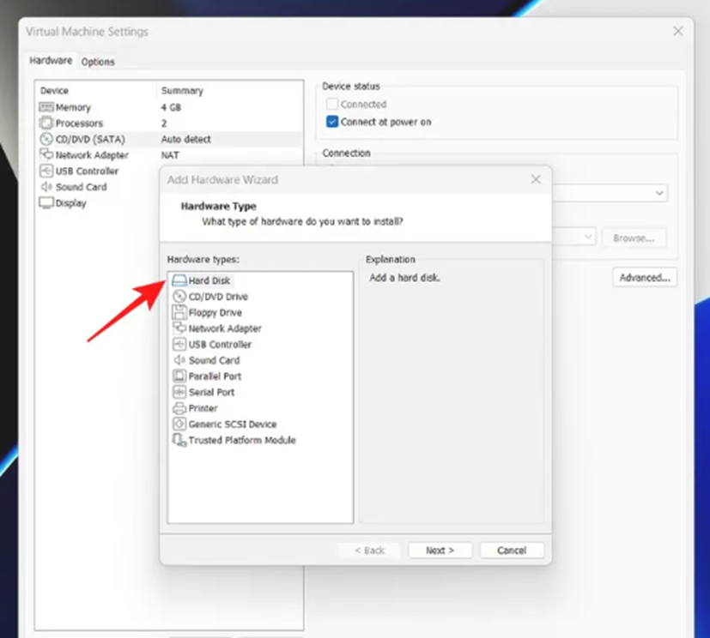Image resolution: width=710 pixels, height=638 pixels.
Task: Click the Auto detect summary text
Action: [185, 139]
